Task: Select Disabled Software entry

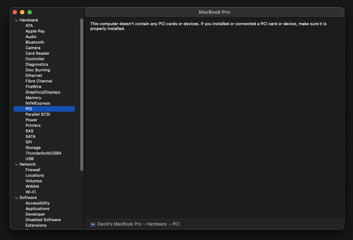Action: [43, 220]
